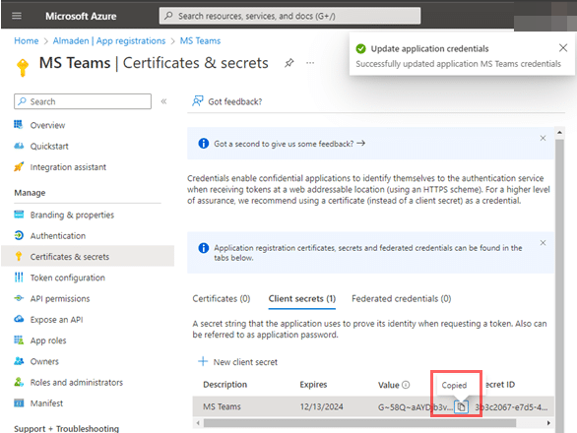
Task: Open API permissions
Action: (x=60, y=299)
